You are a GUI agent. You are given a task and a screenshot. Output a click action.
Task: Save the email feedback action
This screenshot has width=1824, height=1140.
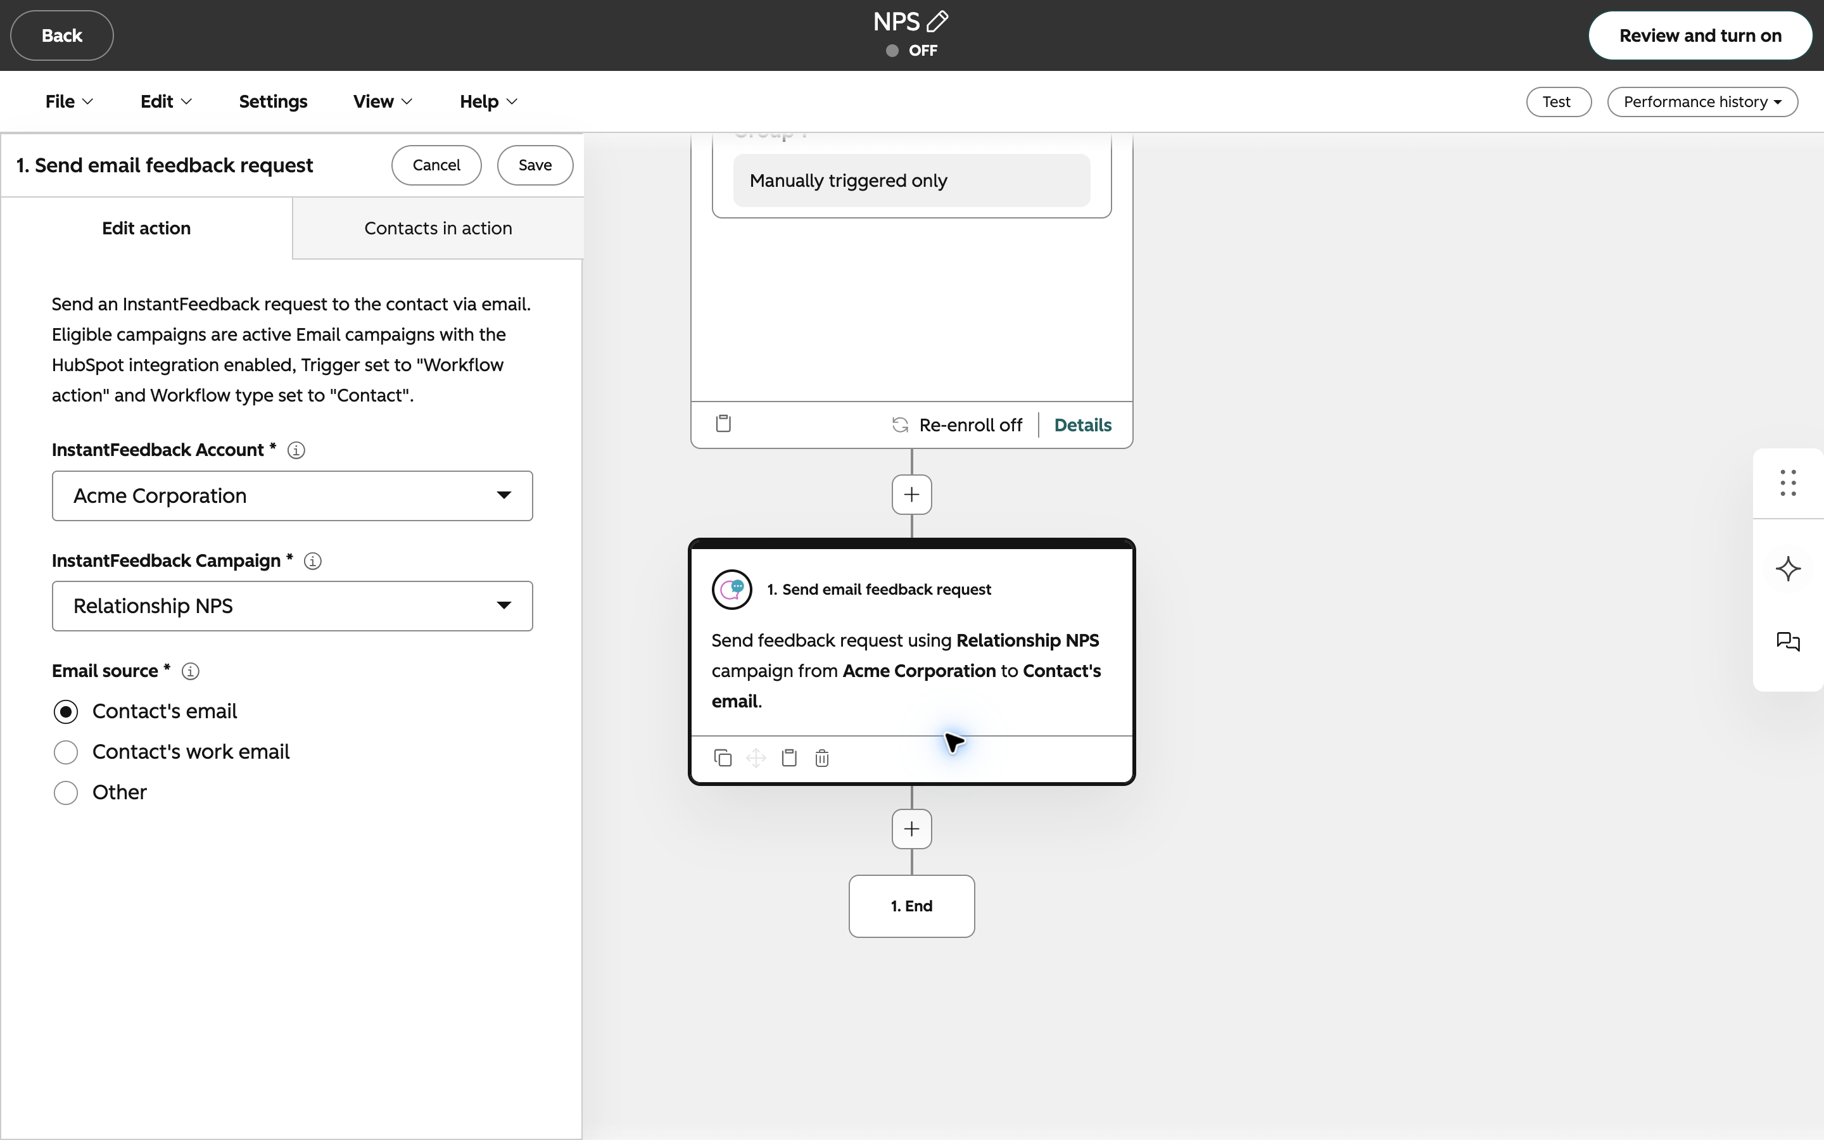[x=535, y=165]
